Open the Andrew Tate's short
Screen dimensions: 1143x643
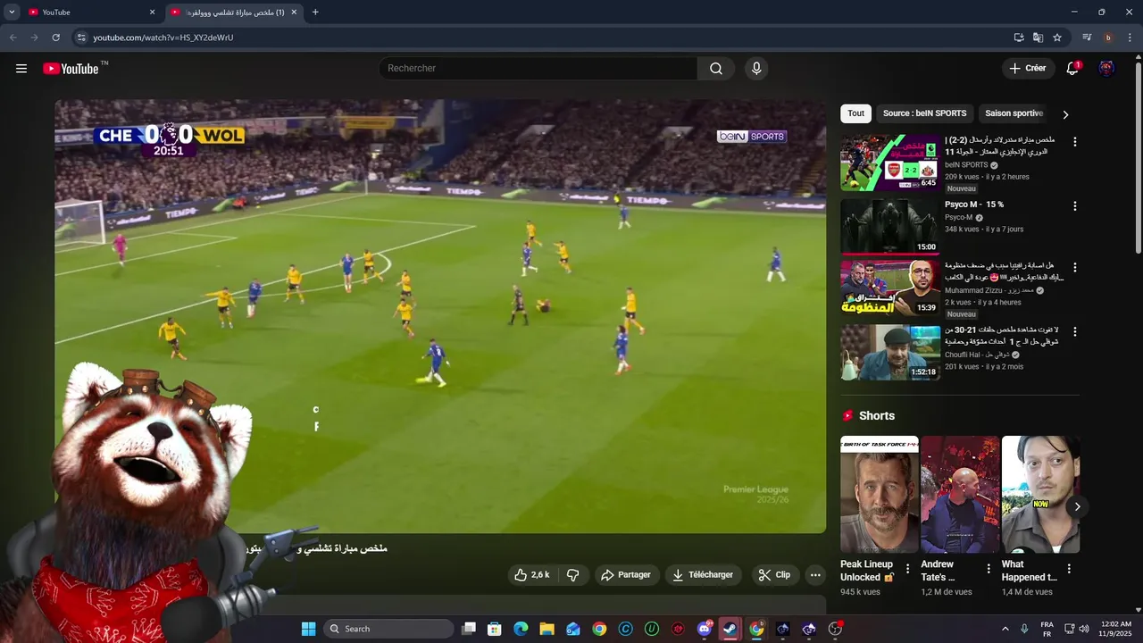point(960,495)
